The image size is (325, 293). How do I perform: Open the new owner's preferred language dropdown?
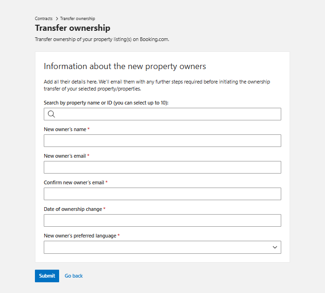pos(162,247)
